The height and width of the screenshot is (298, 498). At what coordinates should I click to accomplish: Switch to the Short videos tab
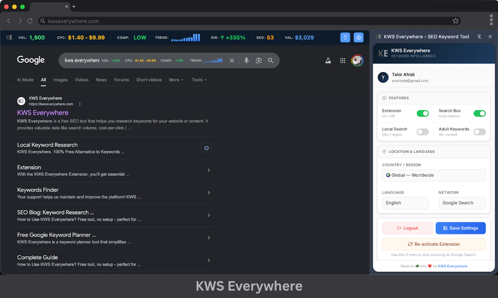coord(149,80)
